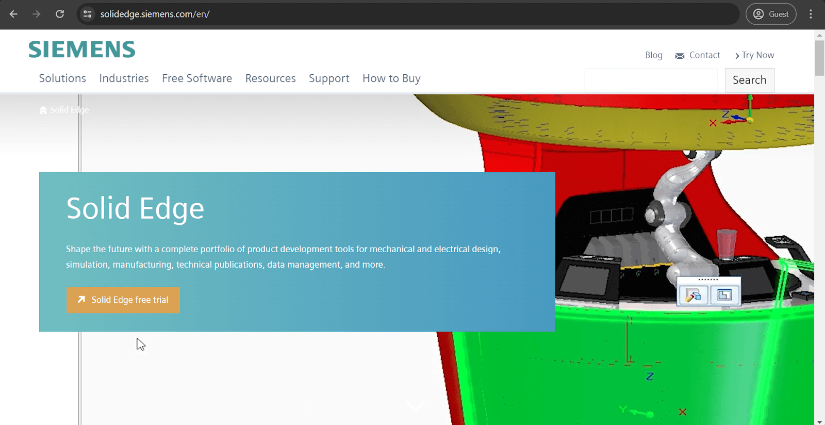Focus the site search input field

651,80
